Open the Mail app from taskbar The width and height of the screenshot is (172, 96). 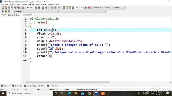point(83,93)
